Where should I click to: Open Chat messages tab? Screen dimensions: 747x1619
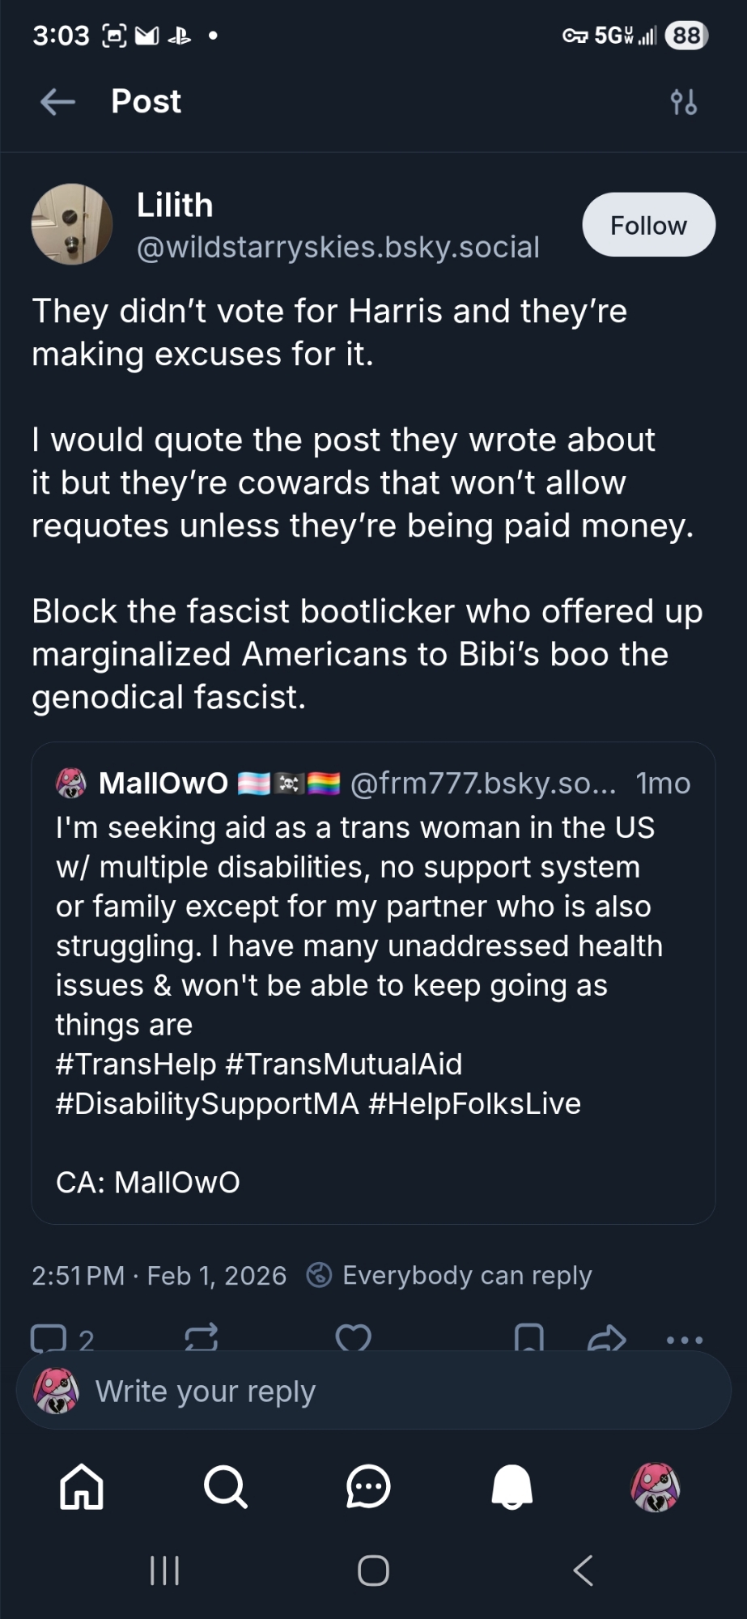coord(368,1487)
